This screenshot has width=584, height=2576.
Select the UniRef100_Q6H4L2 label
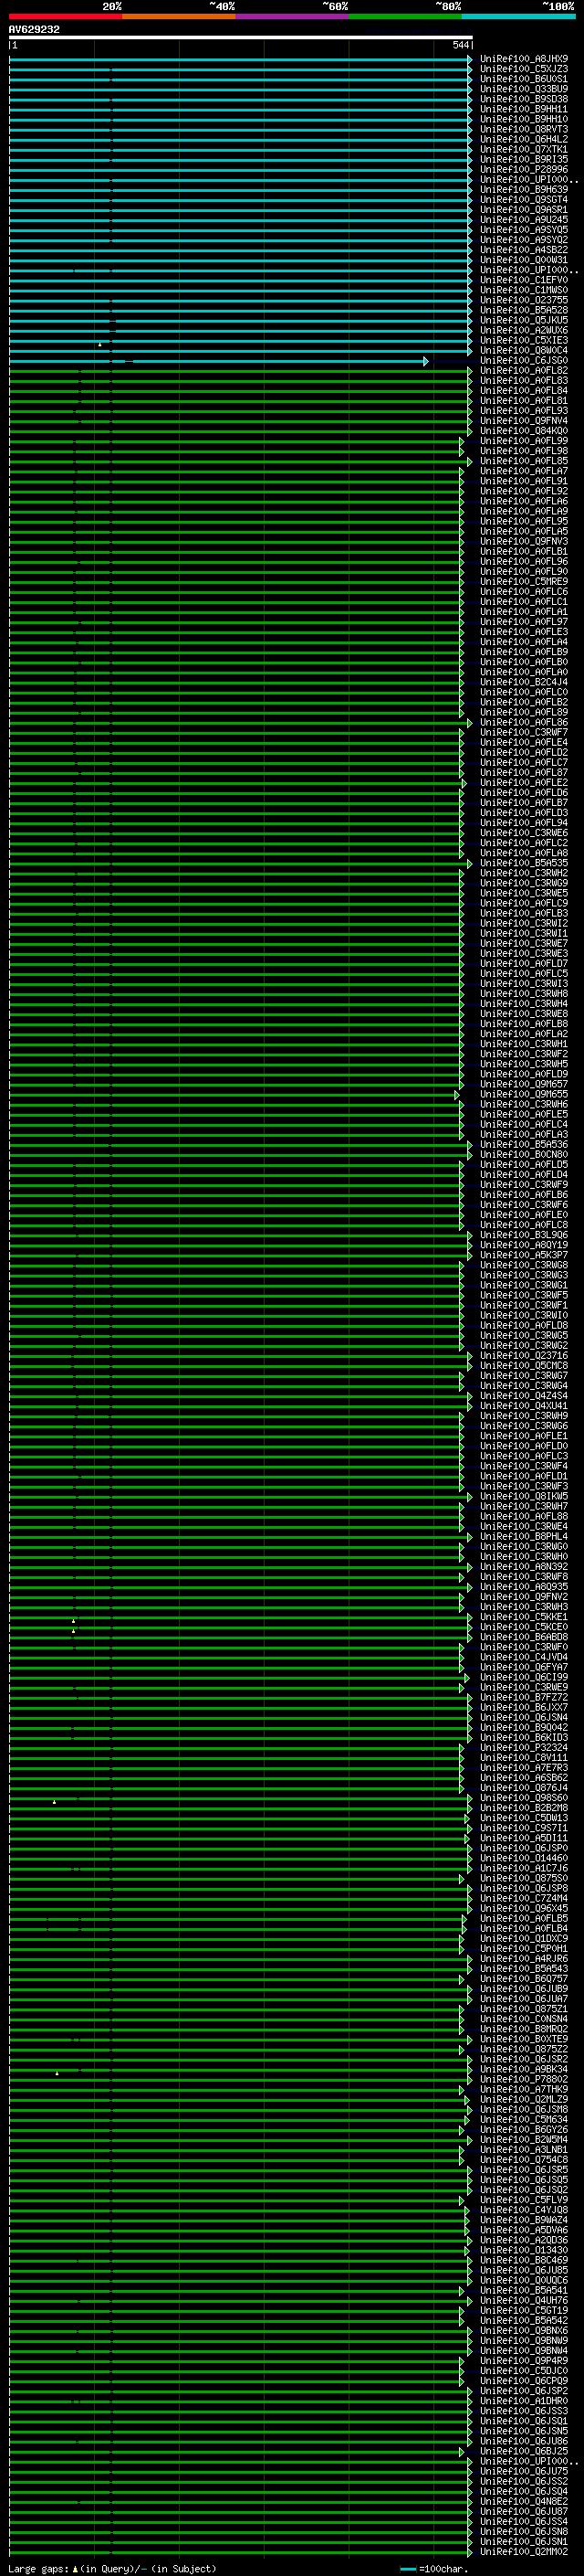tap(524, 139)
